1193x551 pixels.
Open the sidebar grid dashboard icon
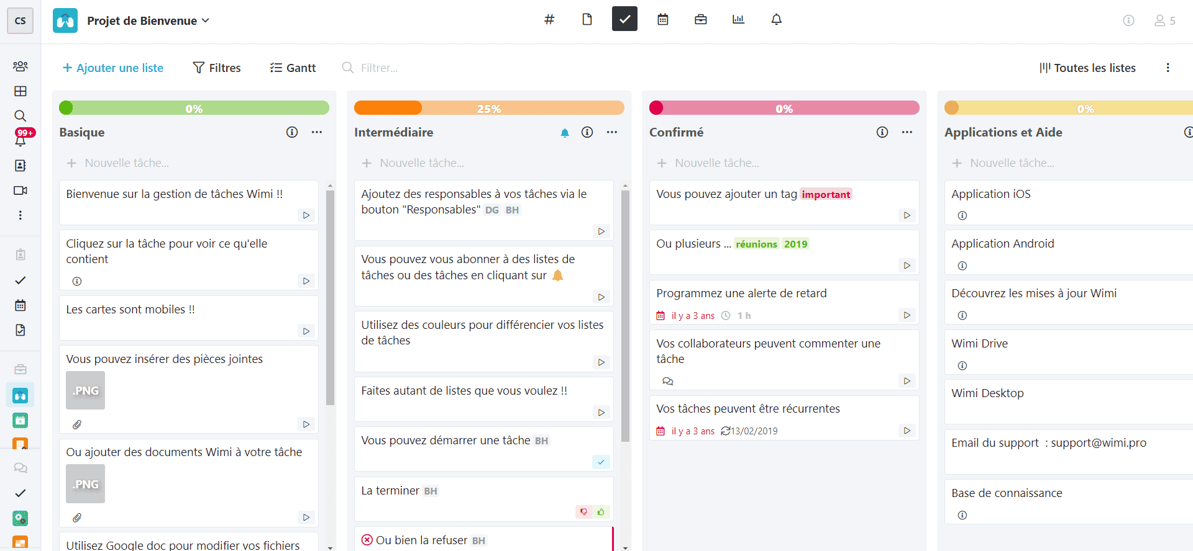pos(21,91)
